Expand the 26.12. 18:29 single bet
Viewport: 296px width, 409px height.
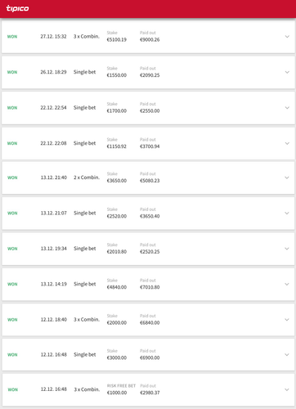click(x=287, y=72)
